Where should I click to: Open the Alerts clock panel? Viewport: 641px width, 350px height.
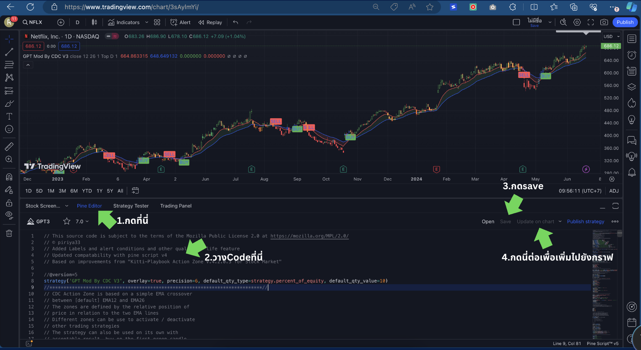point(632,55)
